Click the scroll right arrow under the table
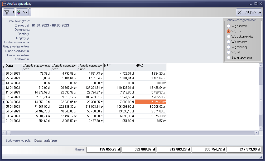The image size is (265, 161). coord(256,133)
